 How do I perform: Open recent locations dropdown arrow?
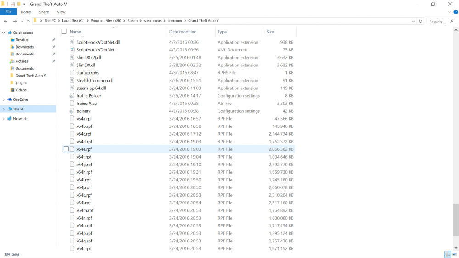pos(22,22)
